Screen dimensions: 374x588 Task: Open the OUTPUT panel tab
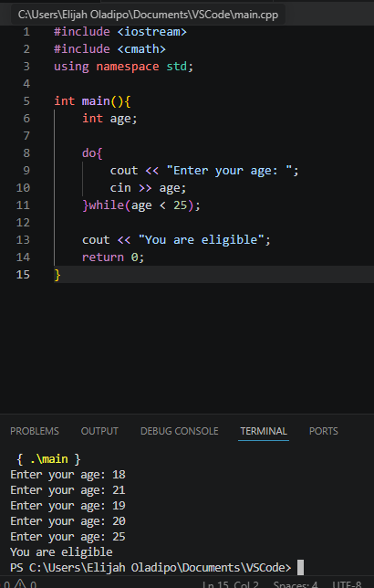coord(99,431)
